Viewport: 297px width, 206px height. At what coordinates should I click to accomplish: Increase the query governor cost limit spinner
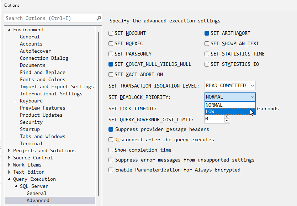click(227, 117)
